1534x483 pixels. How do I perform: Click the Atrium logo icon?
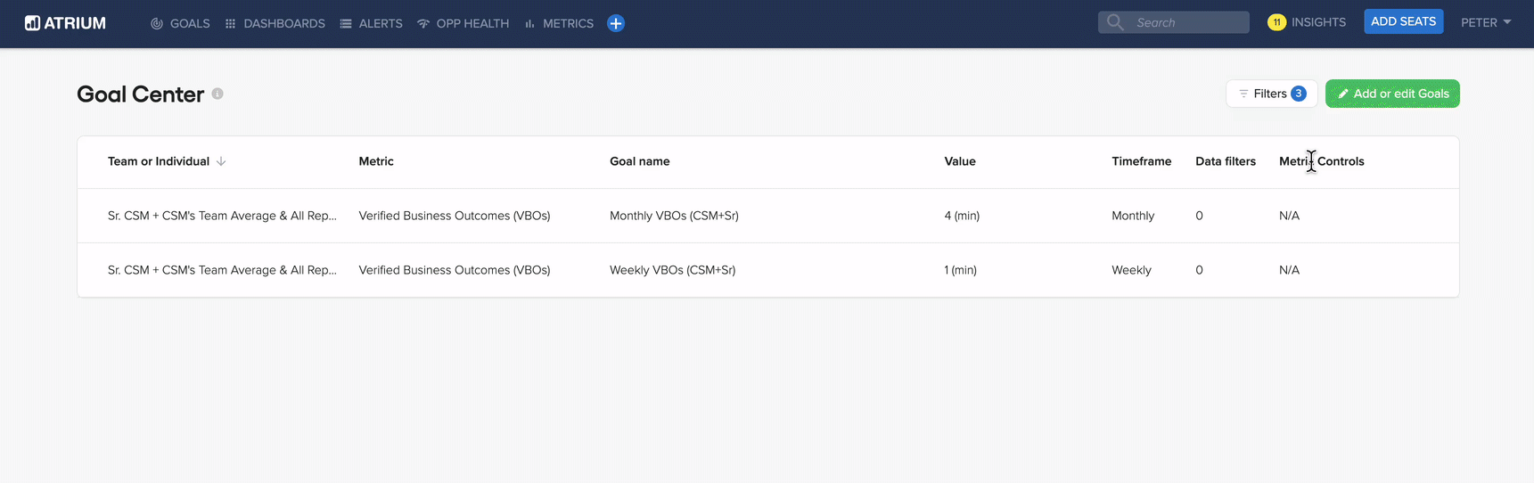click(x=32, y=23)
